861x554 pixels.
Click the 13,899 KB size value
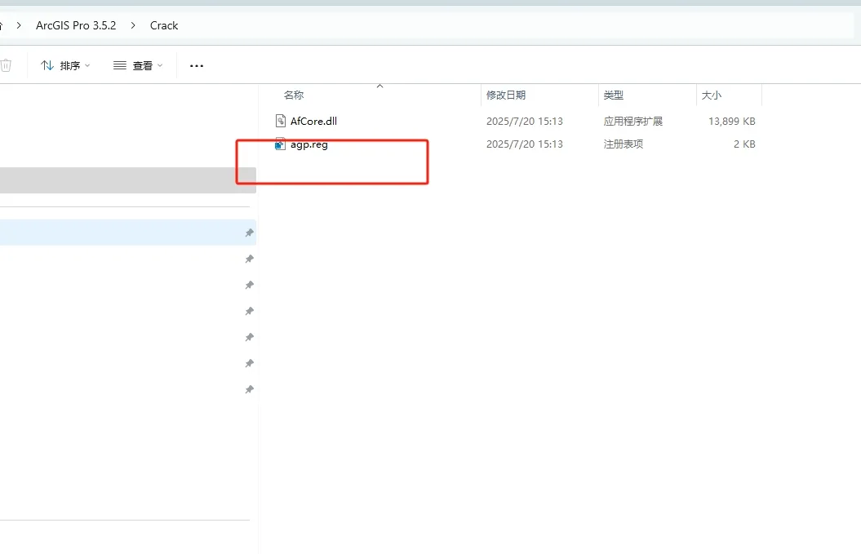[x=731, y=121]
